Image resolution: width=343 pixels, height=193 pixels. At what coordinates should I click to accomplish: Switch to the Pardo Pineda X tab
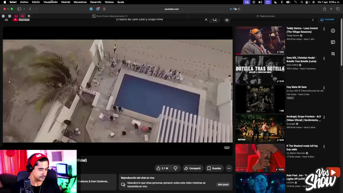pyautogui.click(x=110, y=16)
